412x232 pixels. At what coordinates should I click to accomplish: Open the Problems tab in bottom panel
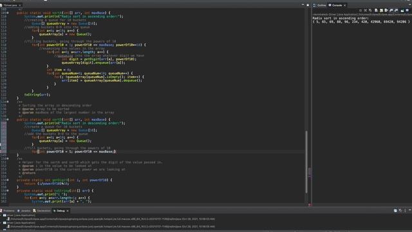coord(7,211)
